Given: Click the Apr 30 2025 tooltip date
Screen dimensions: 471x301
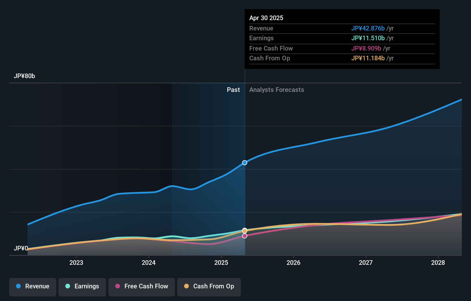Looking at the screenshot, I should point(266,18).
